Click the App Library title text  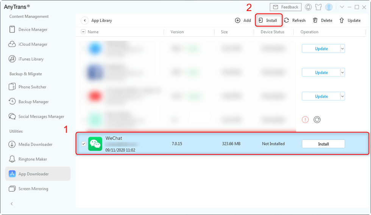(x=102, y=20)
